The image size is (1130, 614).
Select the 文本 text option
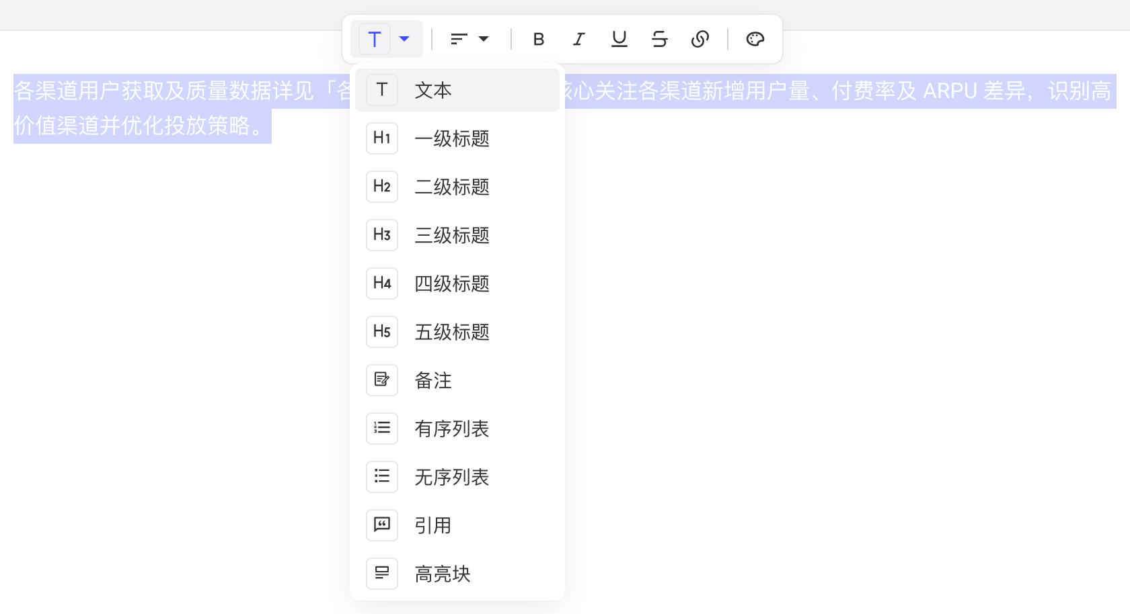[x=457, y=90]
